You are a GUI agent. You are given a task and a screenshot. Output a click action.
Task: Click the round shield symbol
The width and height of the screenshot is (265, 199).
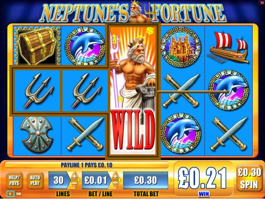37,135
